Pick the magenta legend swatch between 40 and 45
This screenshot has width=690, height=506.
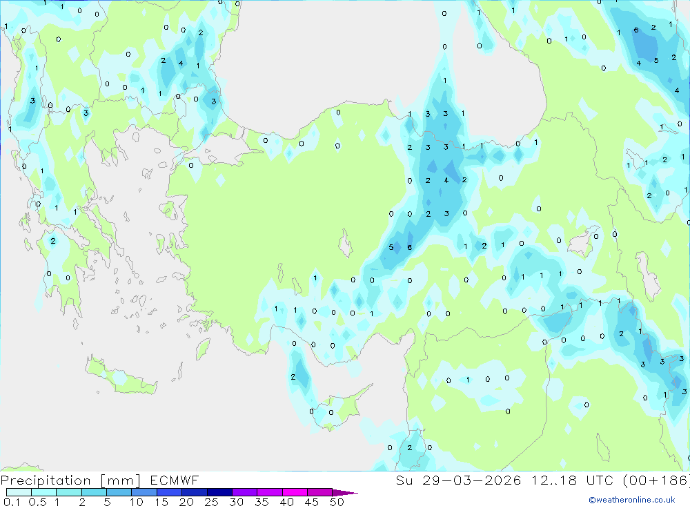pyautogui.click(x=295, y=492)
